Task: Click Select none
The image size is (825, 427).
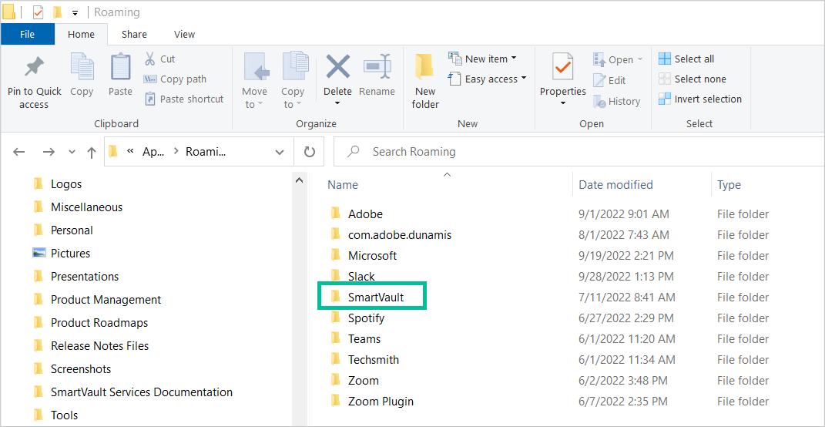Action: pos(693,79)
